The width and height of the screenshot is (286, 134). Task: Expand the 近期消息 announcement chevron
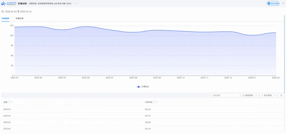point(77,3)
